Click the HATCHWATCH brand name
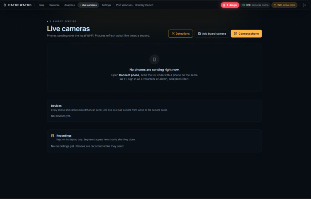This screenshot has width=311, height=199. pyautogui.click(x=20, y=5)
